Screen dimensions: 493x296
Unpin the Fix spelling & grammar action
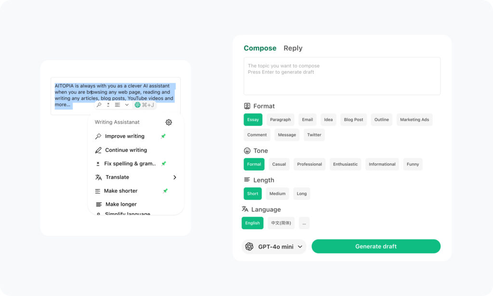(164, 163)
